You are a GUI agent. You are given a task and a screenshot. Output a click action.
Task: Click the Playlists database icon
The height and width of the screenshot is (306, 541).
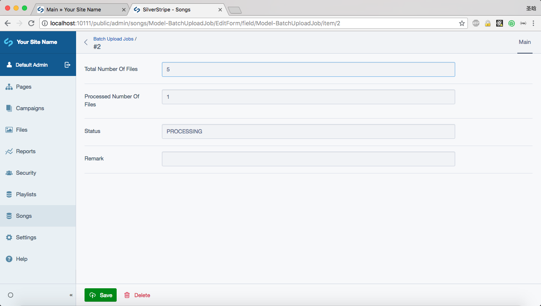pyautogui.click(x=9, y=195)
